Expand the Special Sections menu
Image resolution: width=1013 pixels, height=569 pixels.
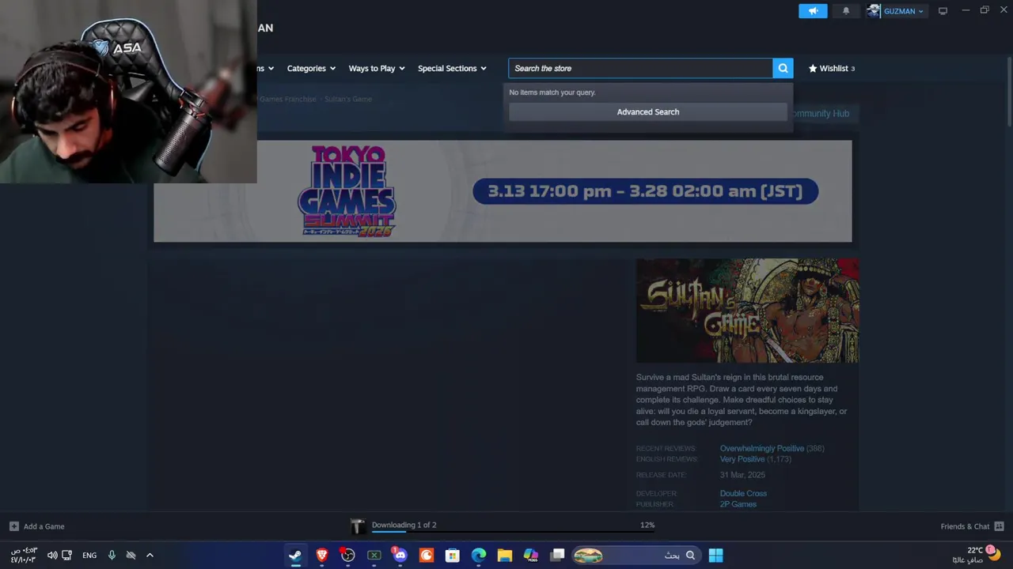[x=452, y=68]
